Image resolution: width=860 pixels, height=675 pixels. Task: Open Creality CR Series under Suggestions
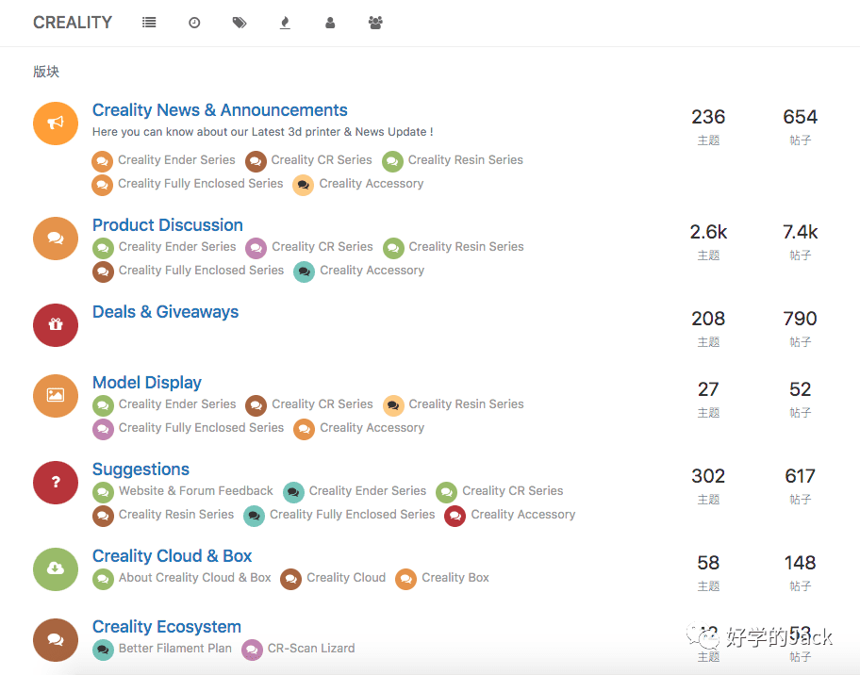tap(512, 491)
